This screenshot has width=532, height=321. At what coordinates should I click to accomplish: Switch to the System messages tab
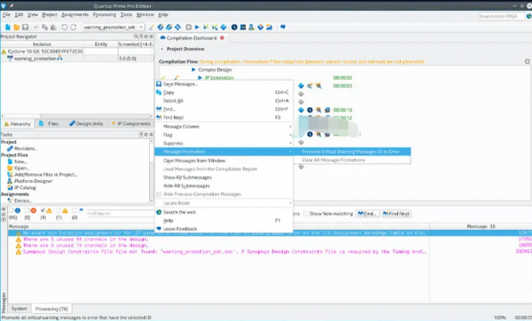coord(19,309)
